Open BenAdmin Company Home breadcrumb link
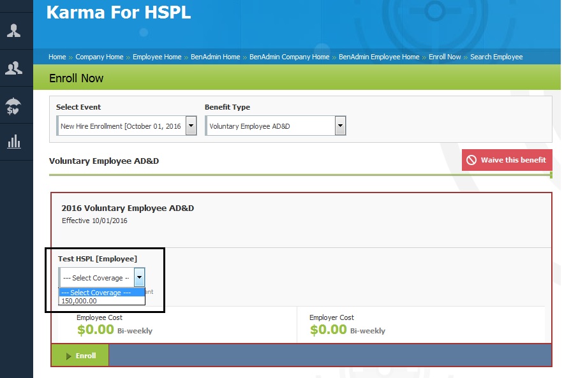571x378 pixels. 289,57
